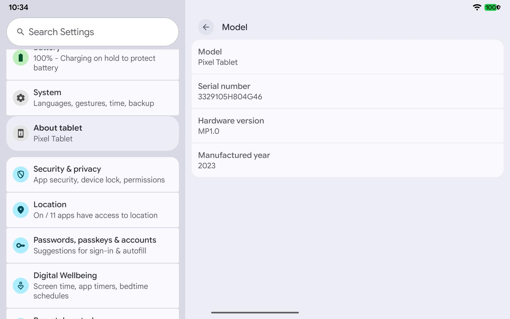Open Passwords, passkeys & accounts
Screen dimensions: 510x319
[x=97, y=245]
